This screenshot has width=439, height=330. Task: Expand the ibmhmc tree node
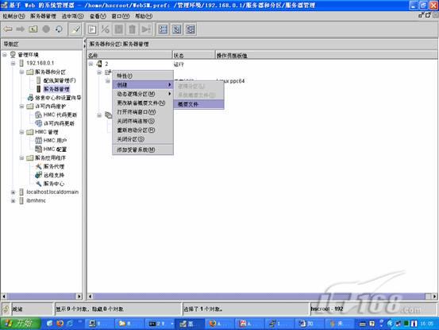click(x=13, y=200)
